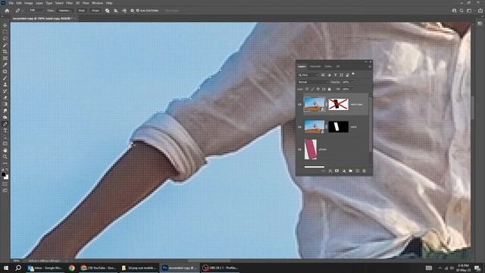Select the Rectangle shape tool
The image size is (485, 273).
[x=5, y=143]
